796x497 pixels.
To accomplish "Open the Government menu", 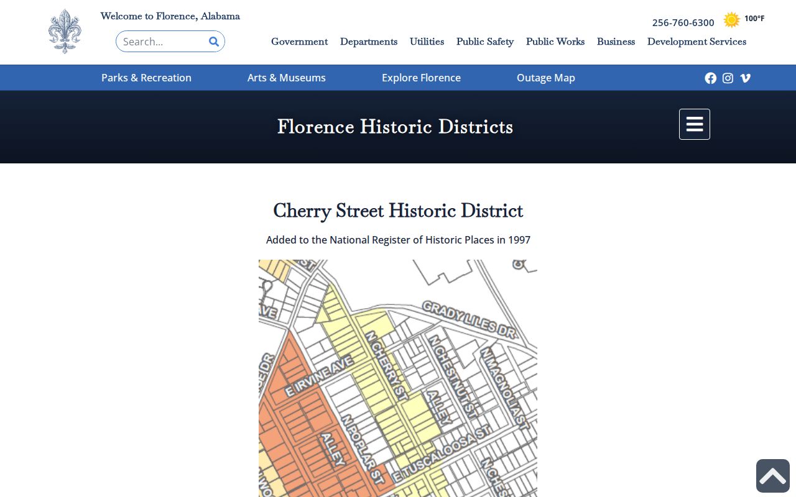I will coord(300,42).
